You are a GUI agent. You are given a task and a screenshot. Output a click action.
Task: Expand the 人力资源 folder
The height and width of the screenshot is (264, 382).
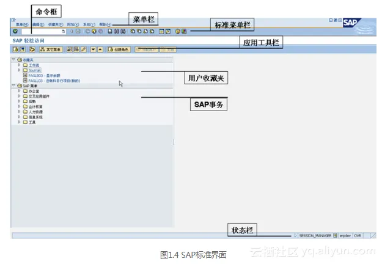point(19,112)
